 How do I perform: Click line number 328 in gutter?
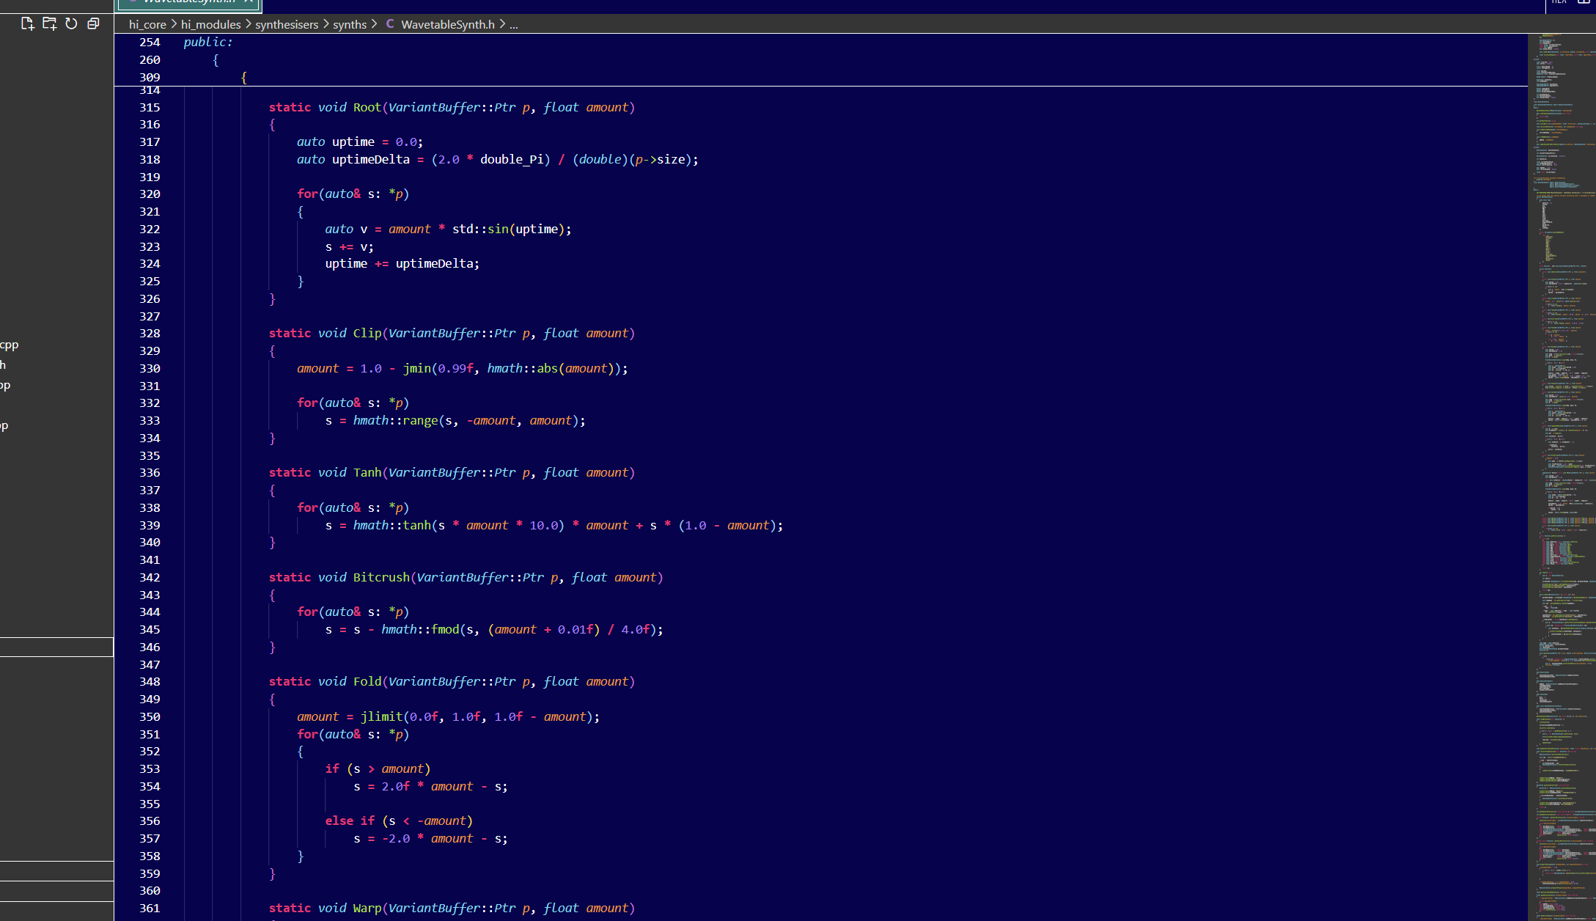(150, 333)
